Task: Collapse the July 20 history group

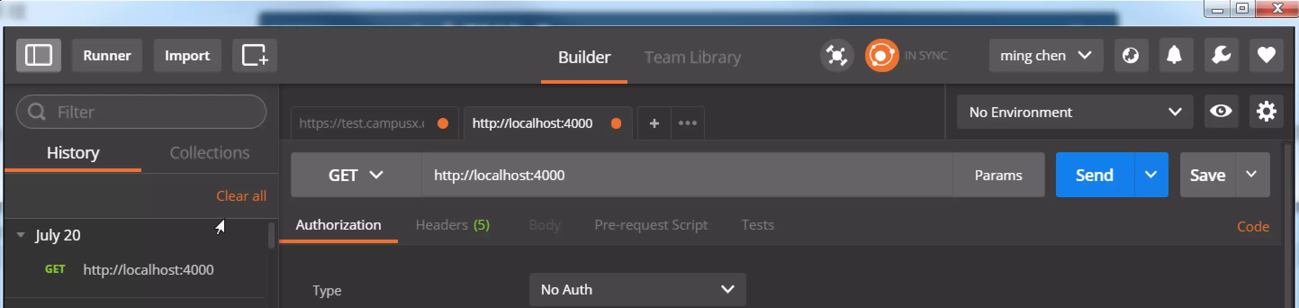Action: point(21,235)
